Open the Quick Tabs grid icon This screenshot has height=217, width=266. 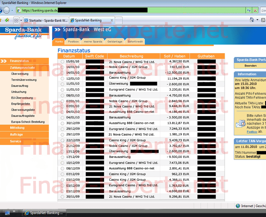(16, 20)
